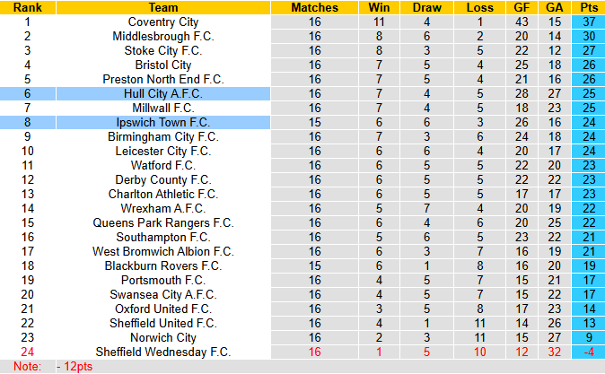Click the Rank column header
The width and height of the screenshot is (605, 374).
pos(27,7)
